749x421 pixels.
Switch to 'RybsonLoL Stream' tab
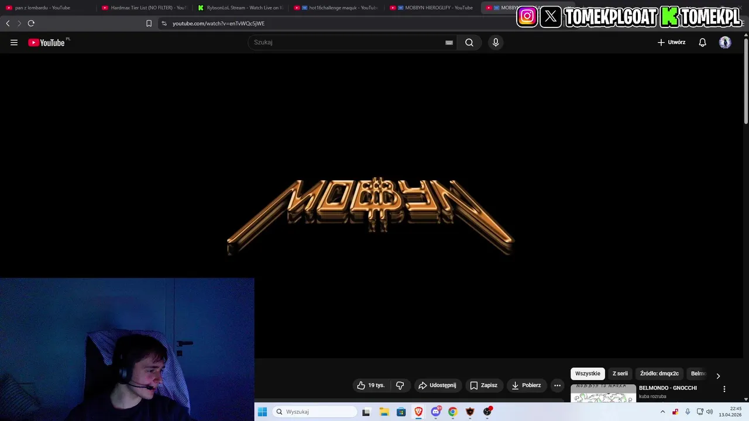click(240, 8)
